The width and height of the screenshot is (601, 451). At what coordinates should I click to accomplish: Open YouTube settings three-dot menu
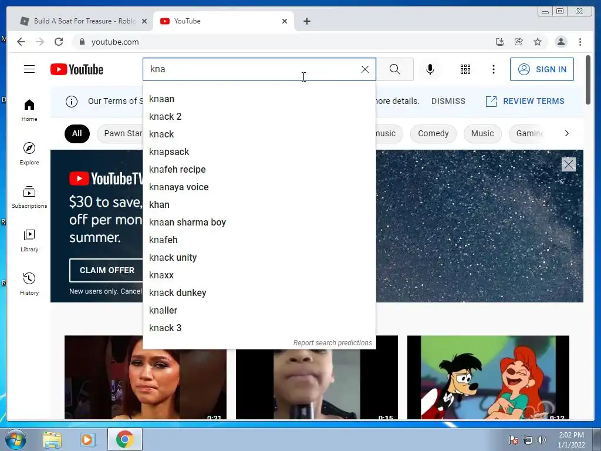click(494, 69)
